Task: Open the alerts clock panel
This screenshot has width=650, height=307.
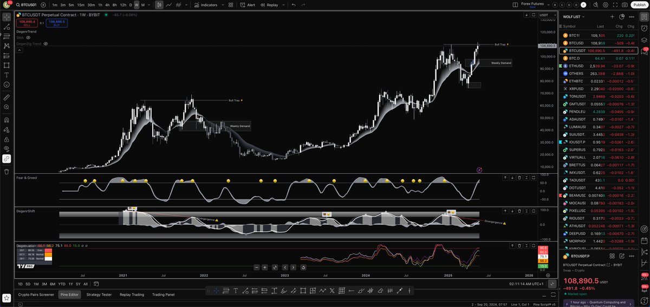Action: pos(645,28)
